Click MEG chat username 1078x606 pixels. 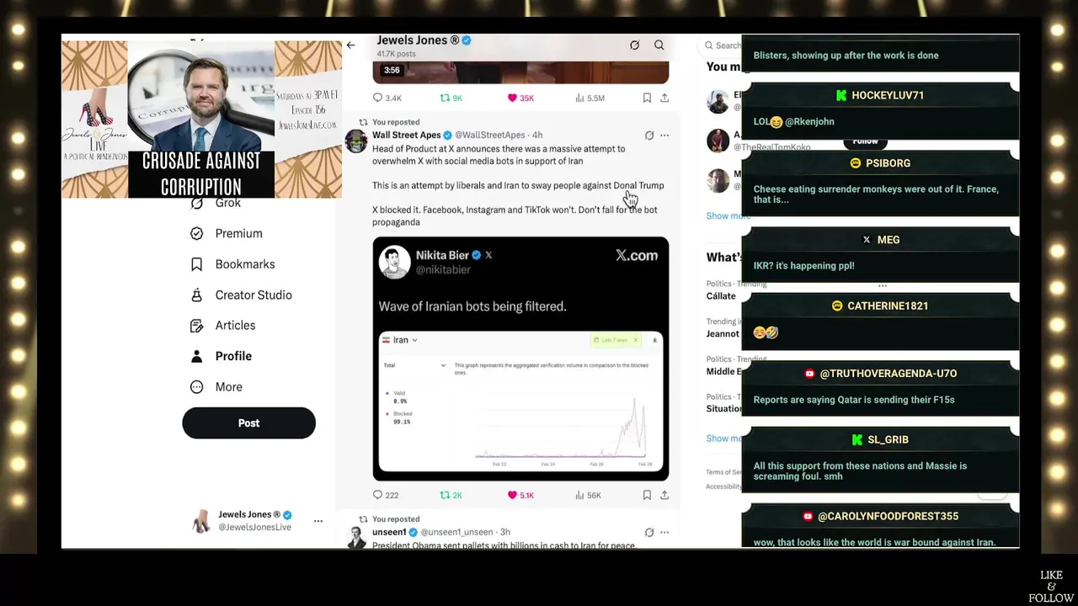coord(889,240)
